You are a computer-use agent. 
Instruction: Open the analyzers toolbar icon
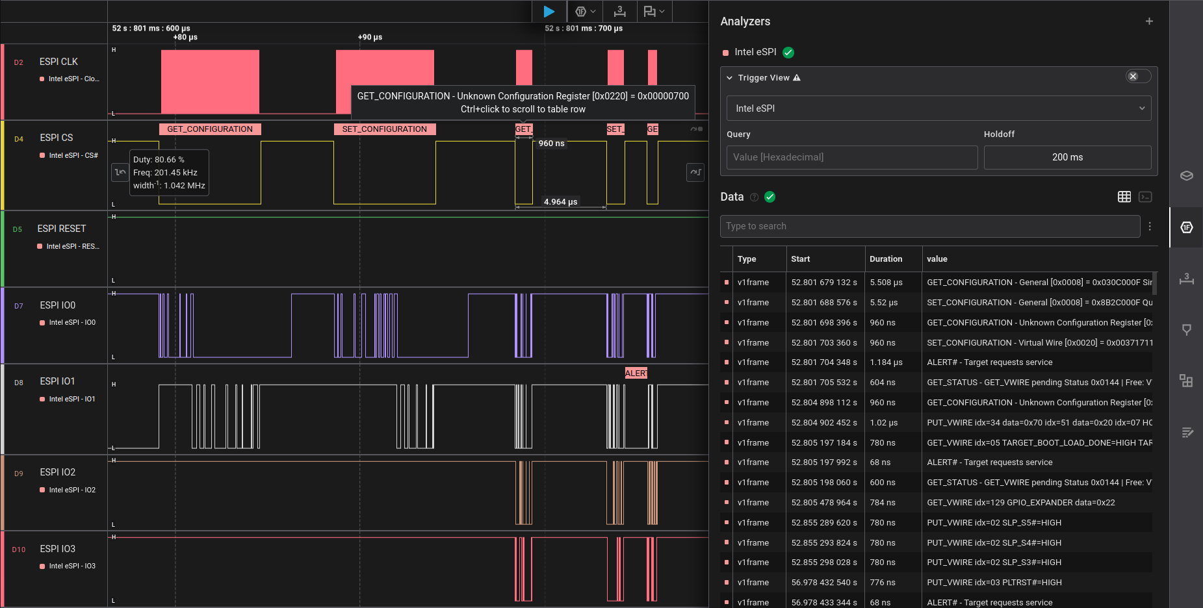click(x=581, y=12)
